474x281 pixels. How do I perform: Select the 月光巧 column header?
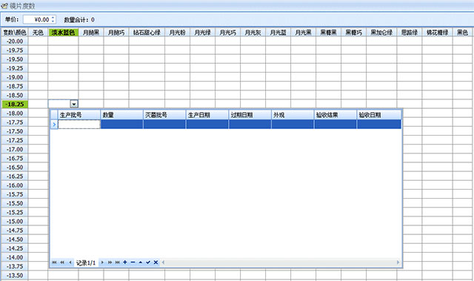(228, 33)
